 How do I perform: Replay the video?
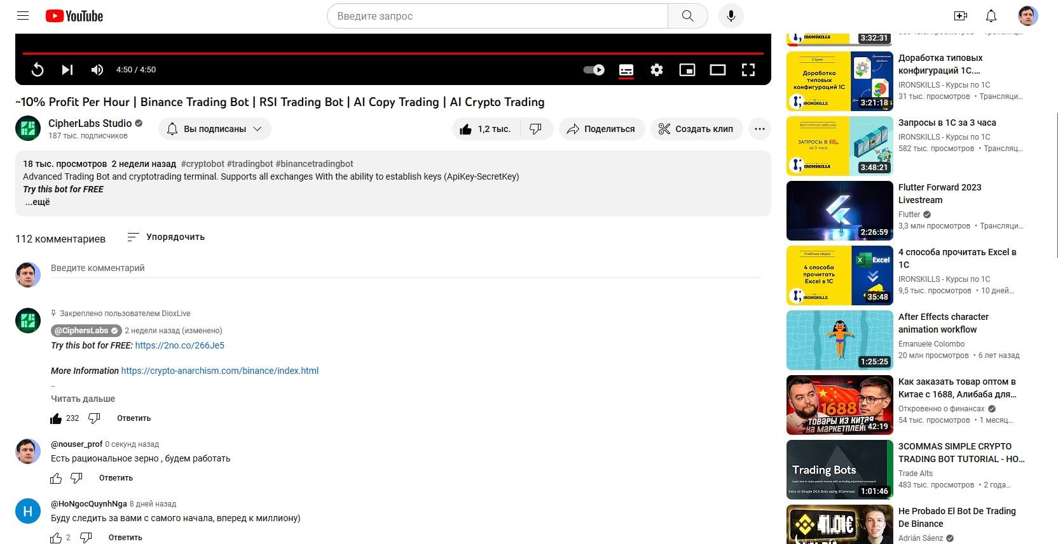38,70
